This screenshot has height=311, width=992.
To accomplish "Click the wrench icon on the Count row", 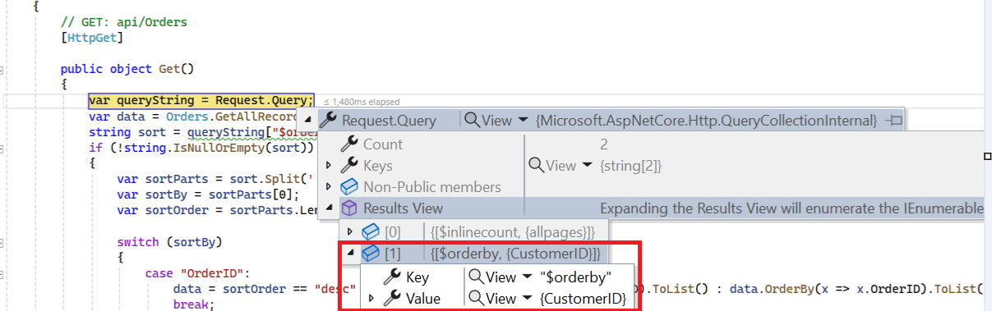I will pyautogui.click(x=349, y=144).
